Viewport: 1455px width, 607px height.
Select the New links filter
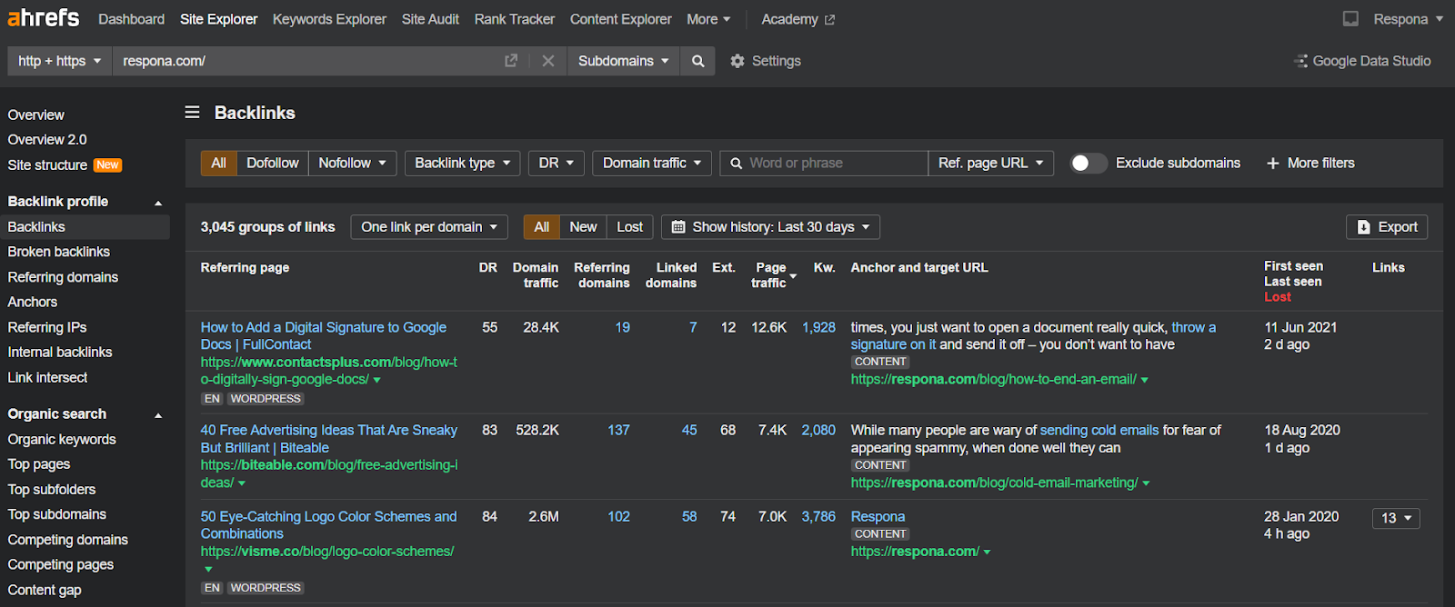coord(583,227)
